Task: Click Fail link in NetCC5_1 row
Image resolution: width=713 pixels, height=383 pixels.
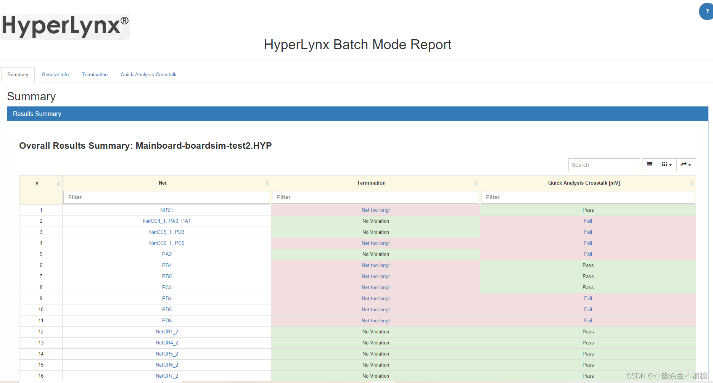Action: [588, 232]
